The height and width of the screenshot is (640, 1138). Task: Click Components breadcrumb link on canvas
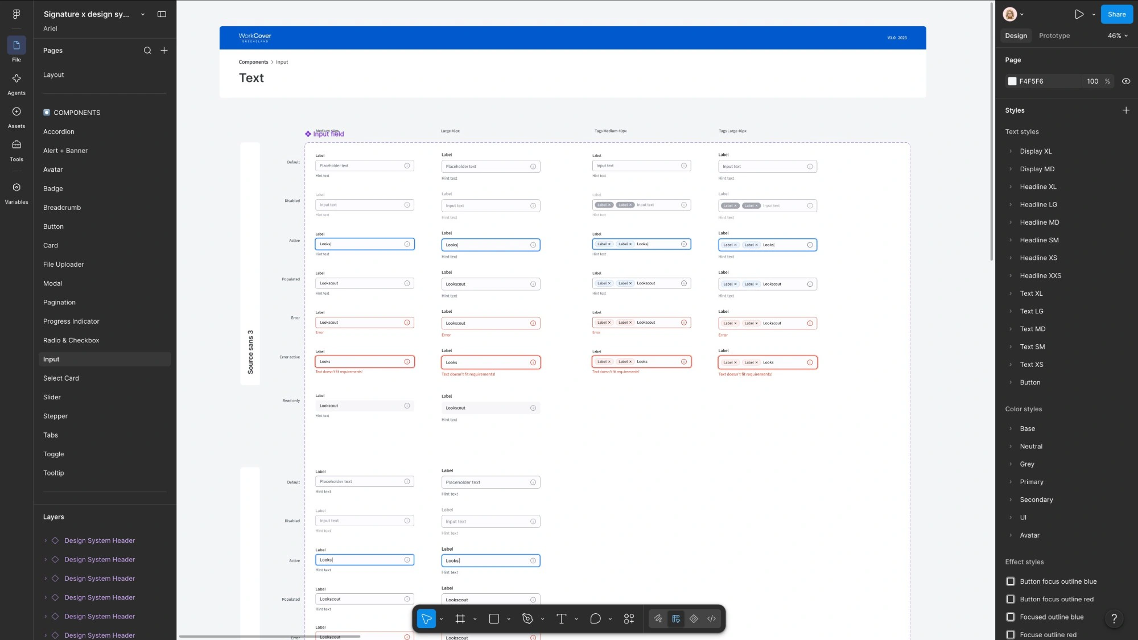253,62
